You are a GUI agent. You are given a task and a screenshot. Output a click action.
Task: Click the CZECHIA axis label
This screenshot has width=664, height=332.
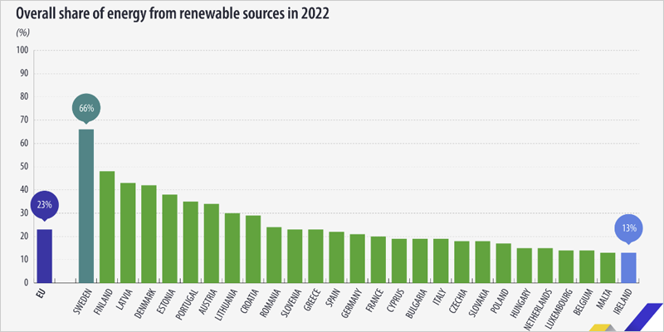[x=458, y=303]
